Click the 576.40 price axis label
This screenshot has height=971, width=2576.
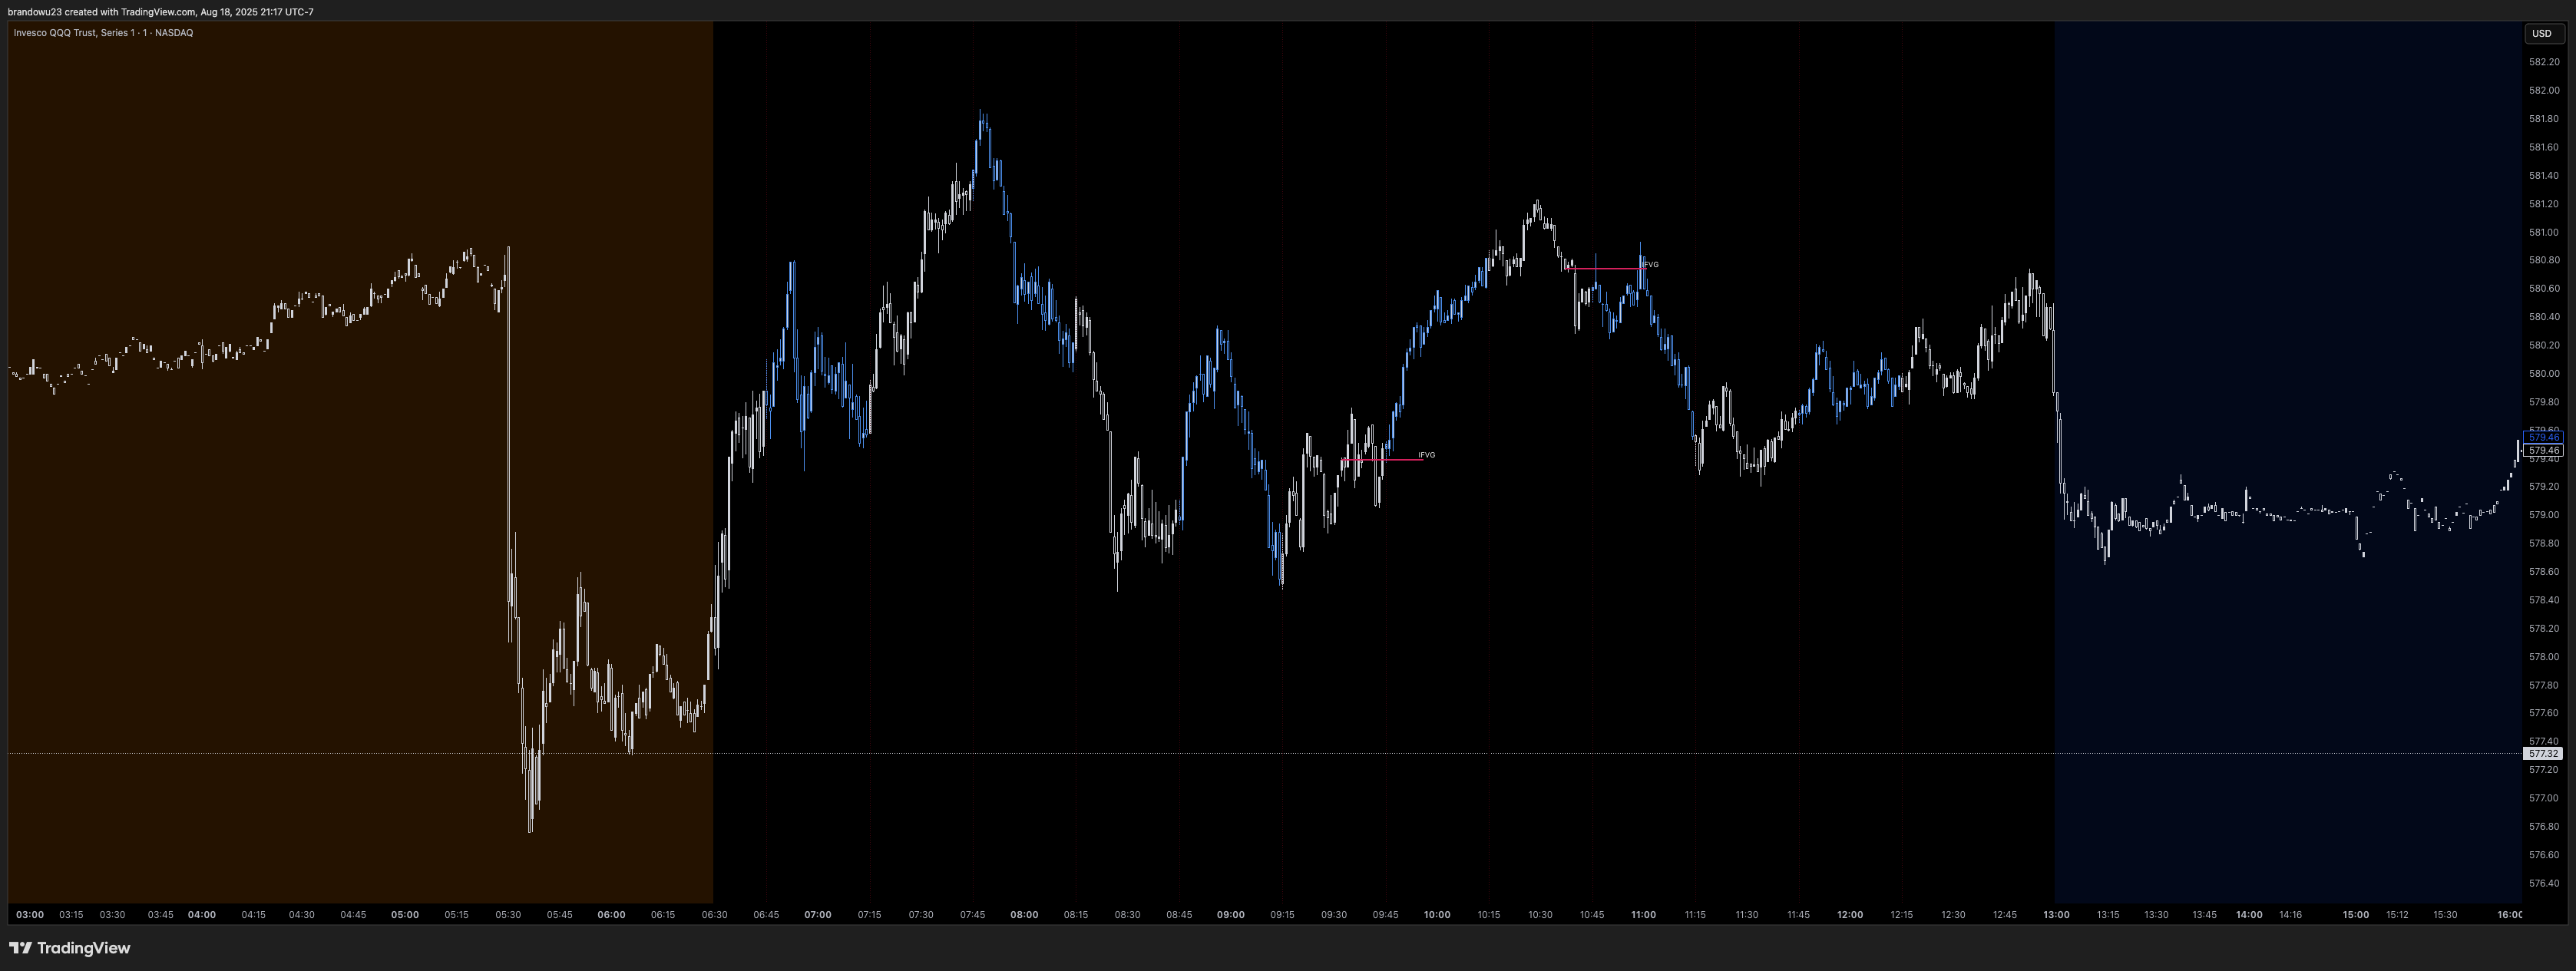click(2544, 883)
